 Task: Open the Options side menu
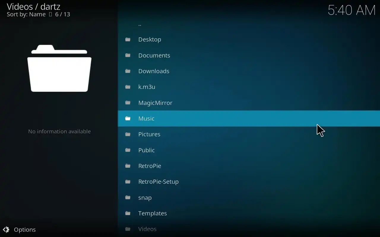point(20,230)
